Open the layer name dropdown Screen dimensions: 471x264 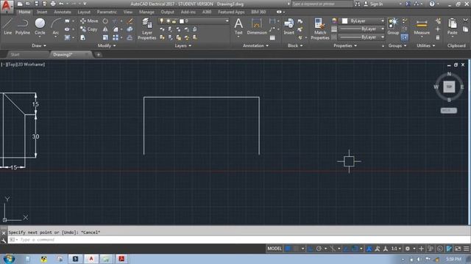point(227,21)
